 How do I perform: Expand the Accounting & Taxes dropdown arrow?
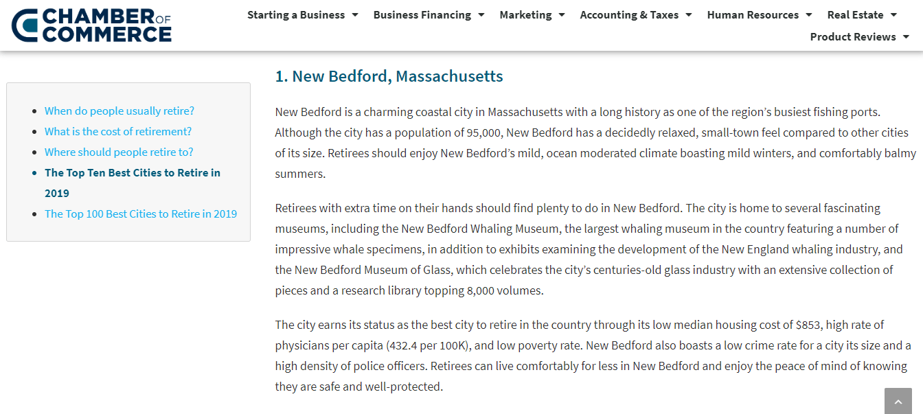click(x=689, y=15)
